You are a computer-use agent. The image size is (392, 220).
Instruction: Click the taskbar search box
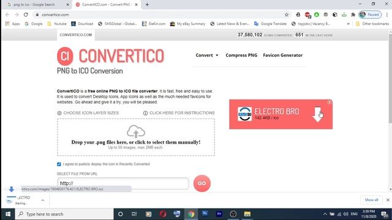coord(64,214)
